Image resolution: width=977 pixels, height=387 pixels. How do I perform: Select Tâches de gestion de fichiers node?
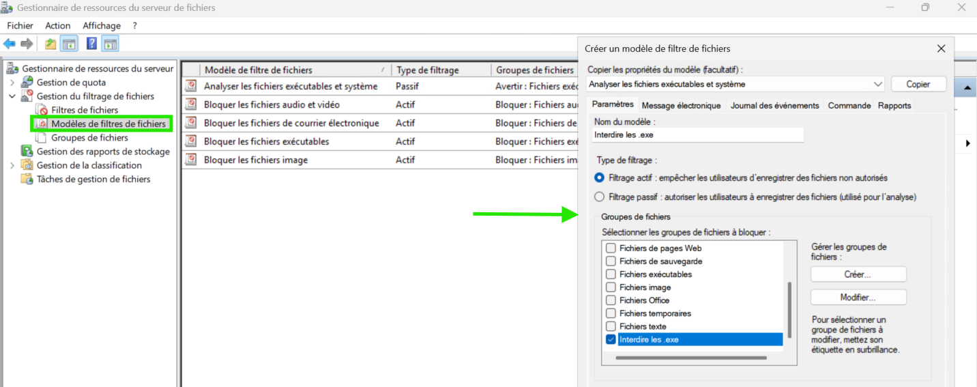pos(93,179)
